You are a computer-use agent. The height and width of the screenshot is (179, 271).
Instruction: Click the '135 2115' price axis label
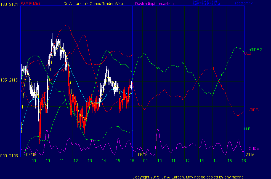coord(9,80)
